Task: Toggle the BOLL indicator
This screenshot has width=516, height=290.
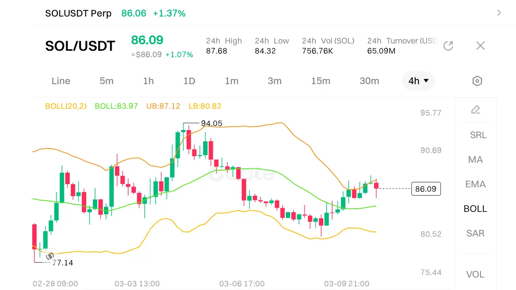Action: click(475, 209)
